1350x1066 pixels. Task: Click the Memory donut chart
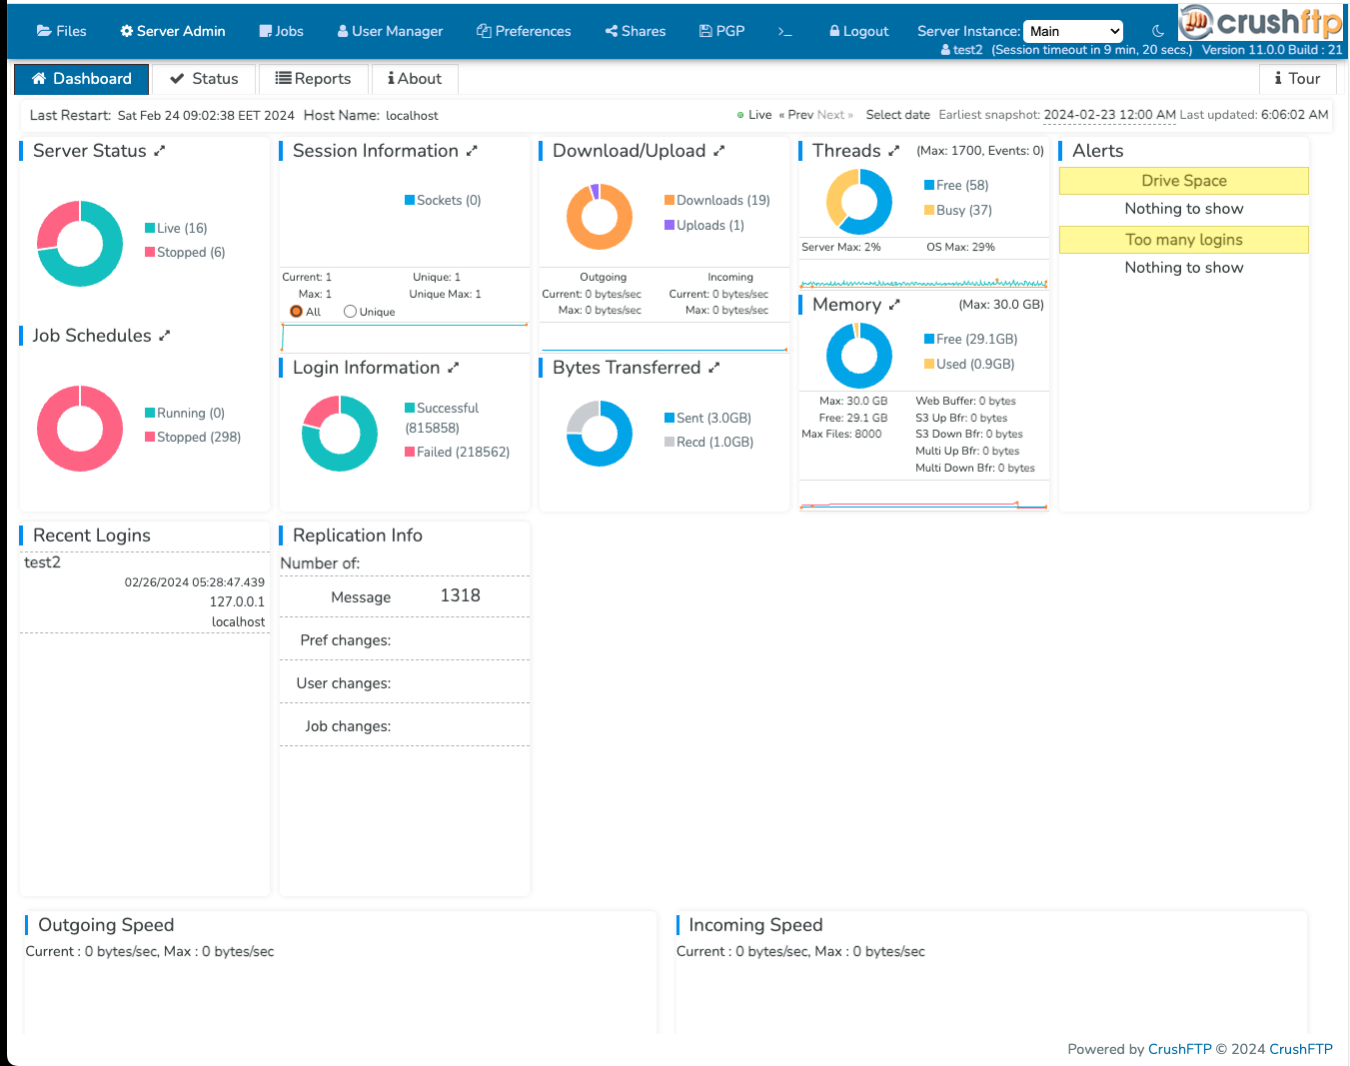tap(859, 356)
